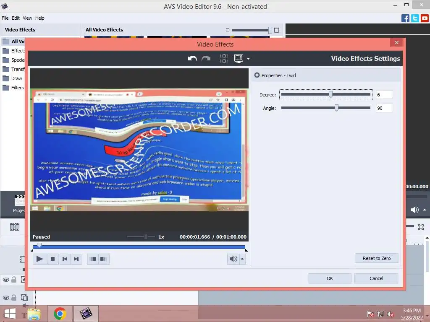
Task: Redo the effect change
Action: coord(206,59)
